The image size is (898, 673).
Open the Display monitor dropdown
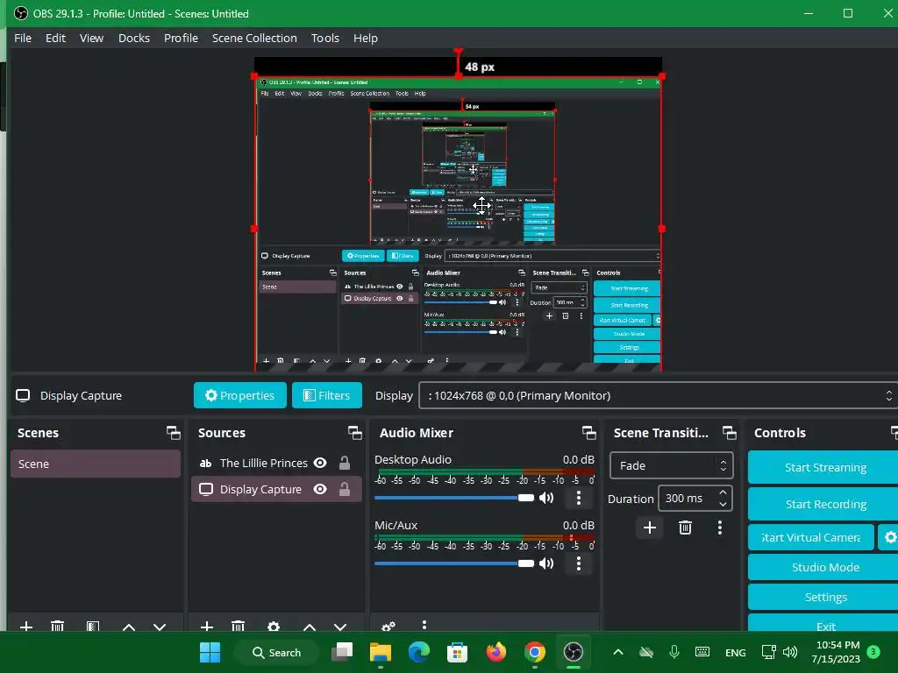659,395
